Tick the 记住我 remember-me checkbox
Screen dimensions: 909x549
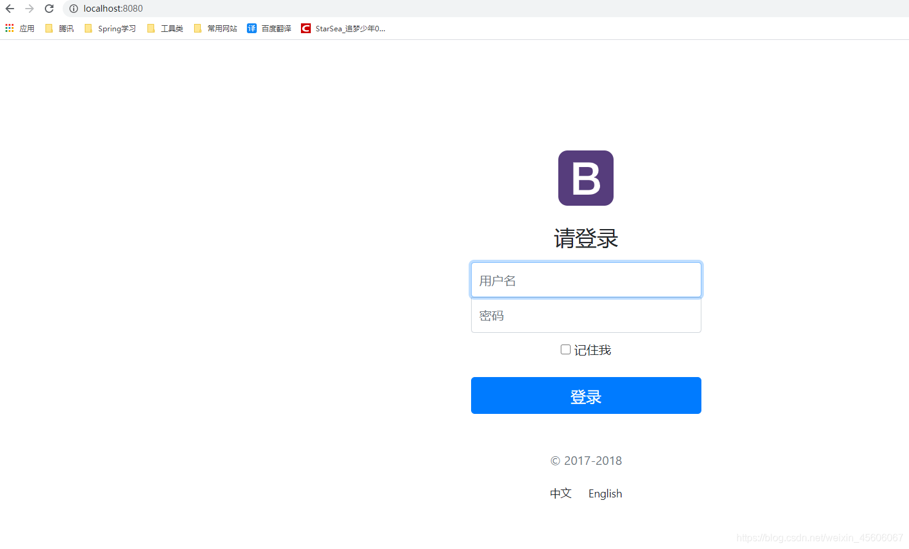pos(566,349)
